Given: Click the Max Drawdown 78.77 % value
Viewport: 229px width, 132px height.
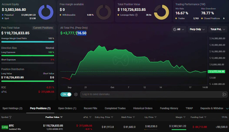Looking at the screenshot, I should tap(208, 13).
